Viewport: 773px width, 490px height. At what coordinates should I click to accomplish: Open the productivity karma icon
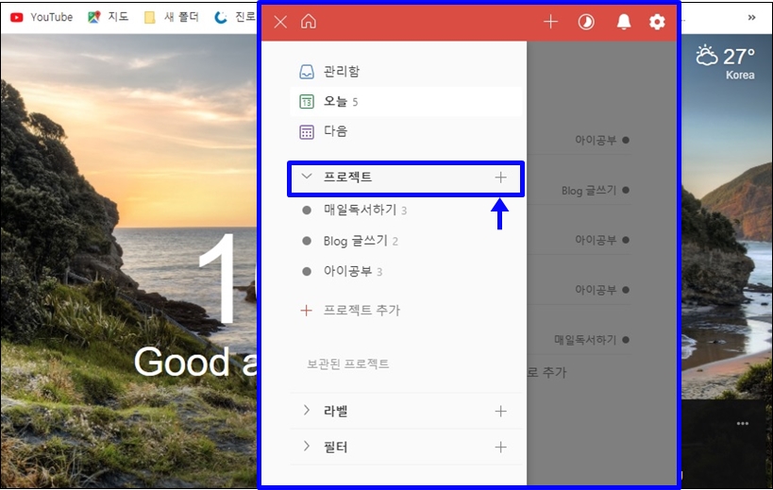[x=586, y=22]
